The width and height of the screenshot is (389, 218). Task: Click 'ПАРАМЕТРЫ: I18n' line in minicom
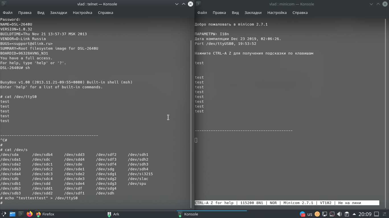[212, 34]
